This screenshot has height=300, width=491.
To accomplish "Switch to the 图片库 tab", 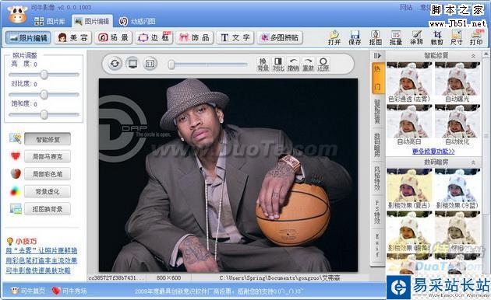I will click(x=49, y=21).
